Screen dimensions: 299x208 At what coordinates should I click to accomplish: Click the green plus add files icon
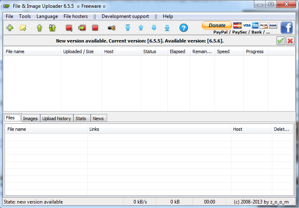pos(10,28)
